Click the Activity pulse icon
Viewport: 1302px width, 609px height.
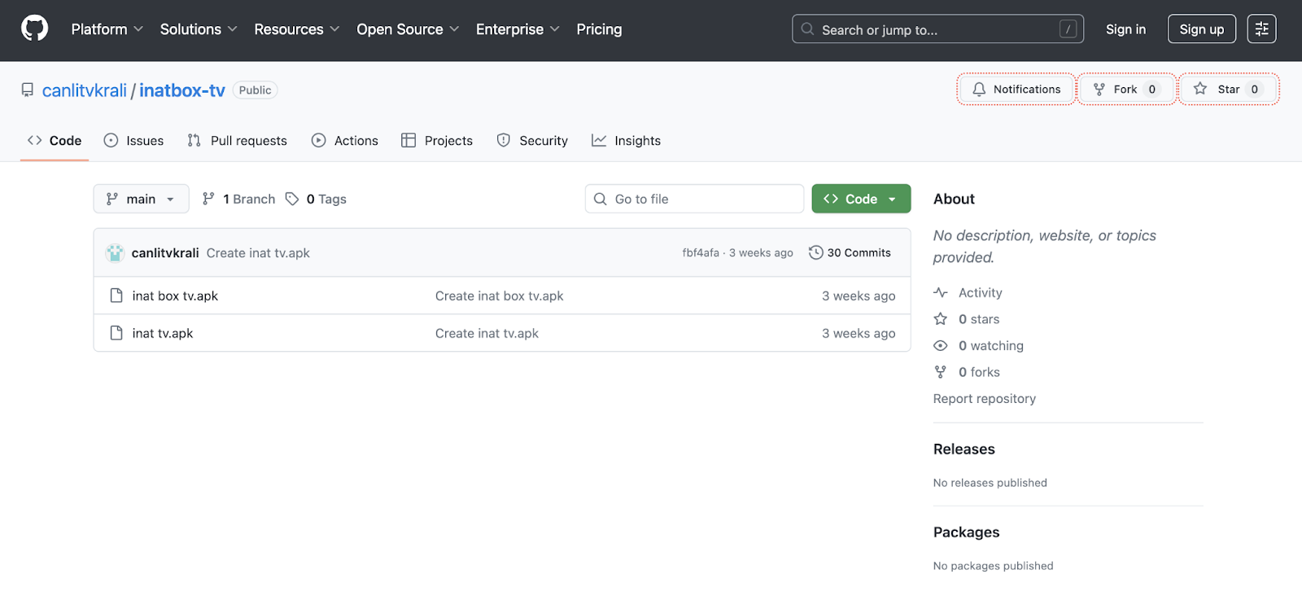941,293
